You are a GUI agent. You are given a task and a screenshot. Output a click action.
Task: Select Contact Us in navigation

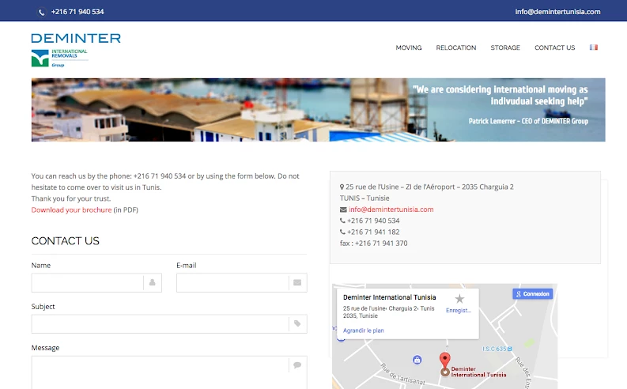point(554,47)
